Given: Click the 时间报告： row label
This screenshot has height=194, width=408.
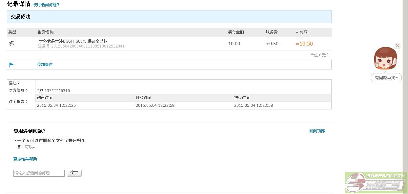Looking at the screenshot, I should 18,101.
